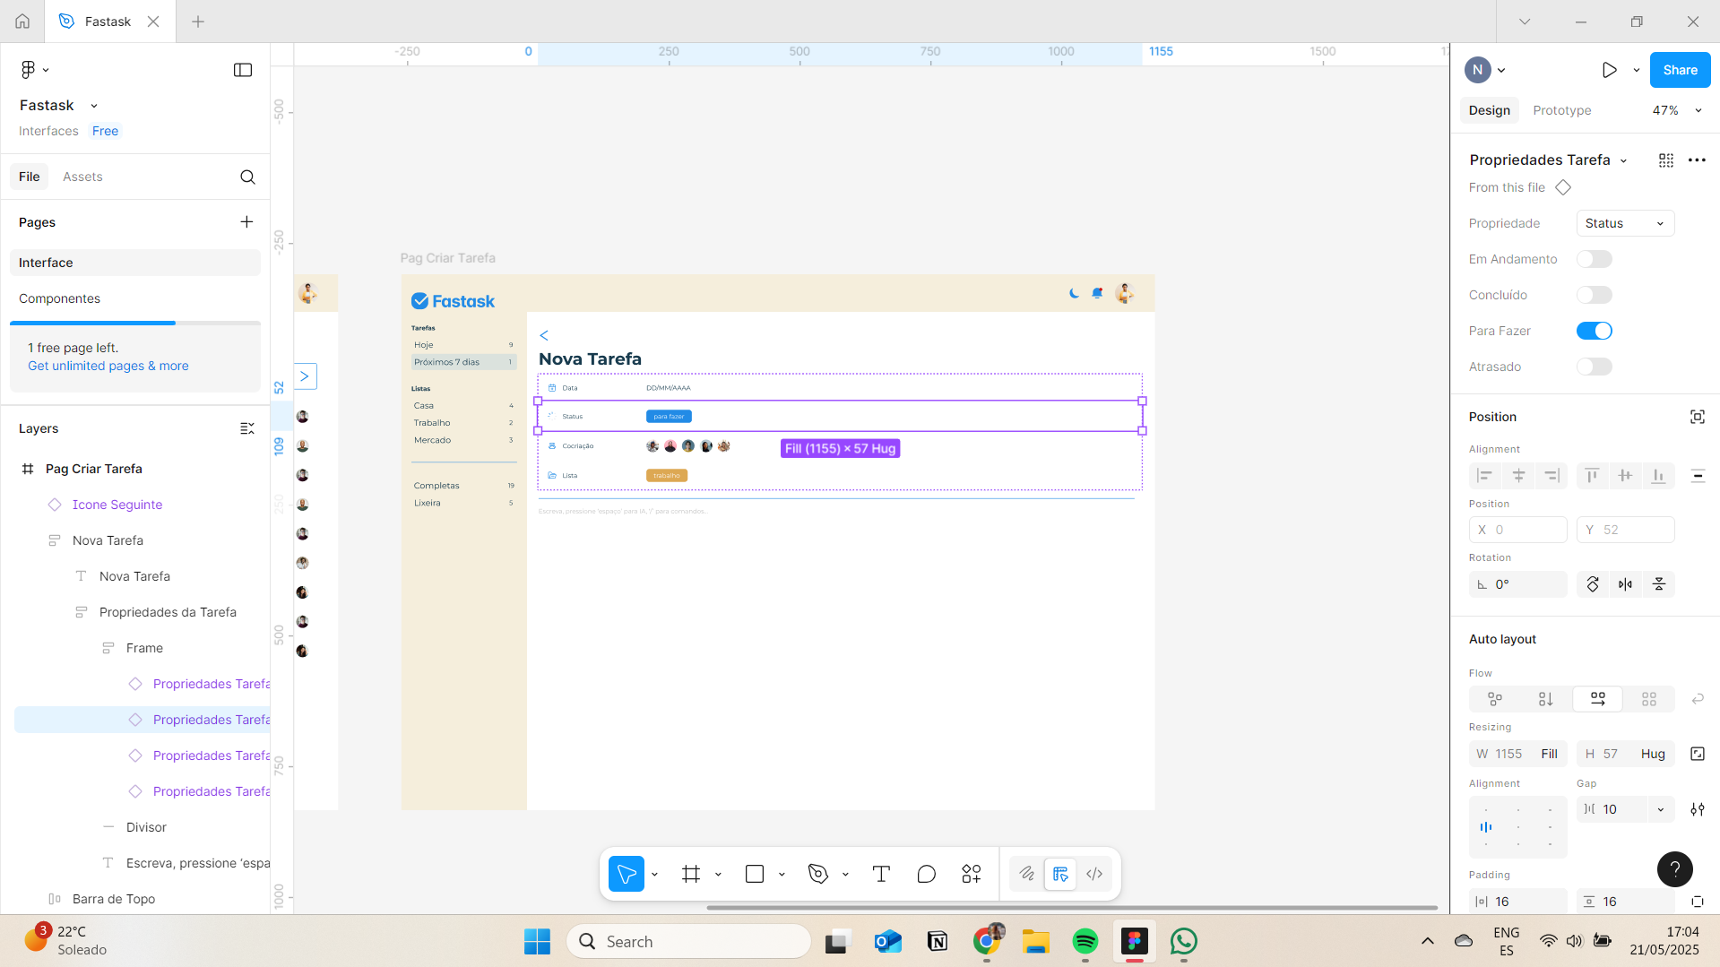Click the orange trabalho list tag
The height and width of the screenshot is (967, 1720).
[x=667, y=476]
